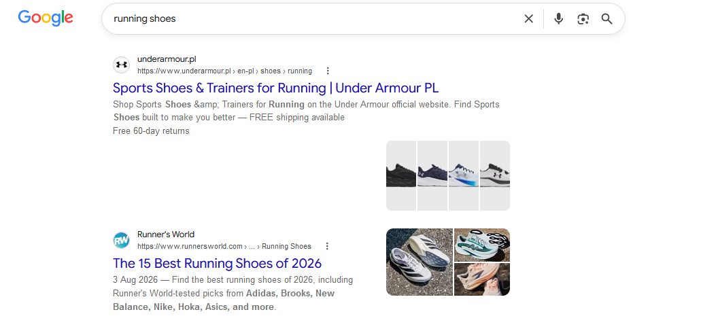Click the Under Armour favicon
This screenshot has height=329, width=718.
pos(121,65)
